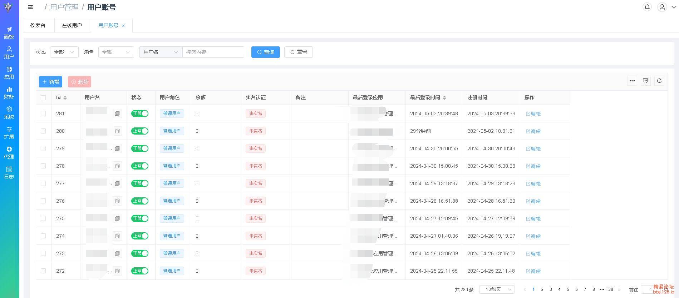Toggle status switch for user 280
This screenshot has width=679, height=298.
tap(140, 131)
